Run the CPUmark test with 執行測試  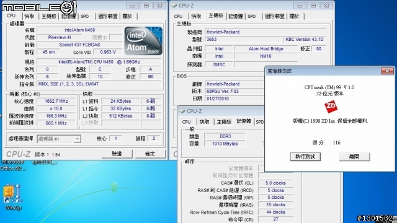tap(305, 157)
